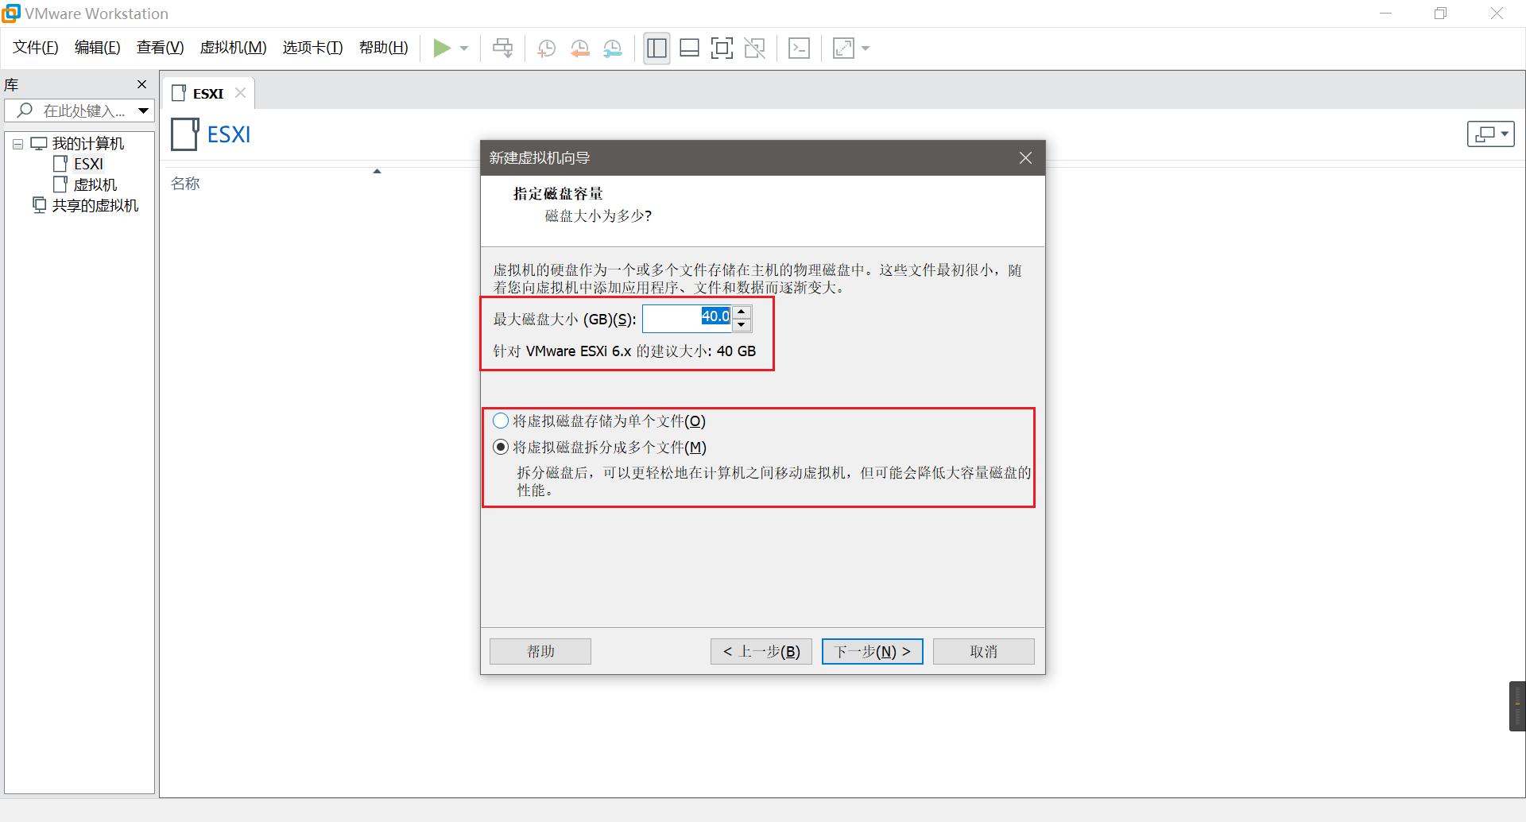The width and height of the screenshot is (1526, 822).
Task: Open the view mode dropdown at top right
Action: pos(1490,134)
